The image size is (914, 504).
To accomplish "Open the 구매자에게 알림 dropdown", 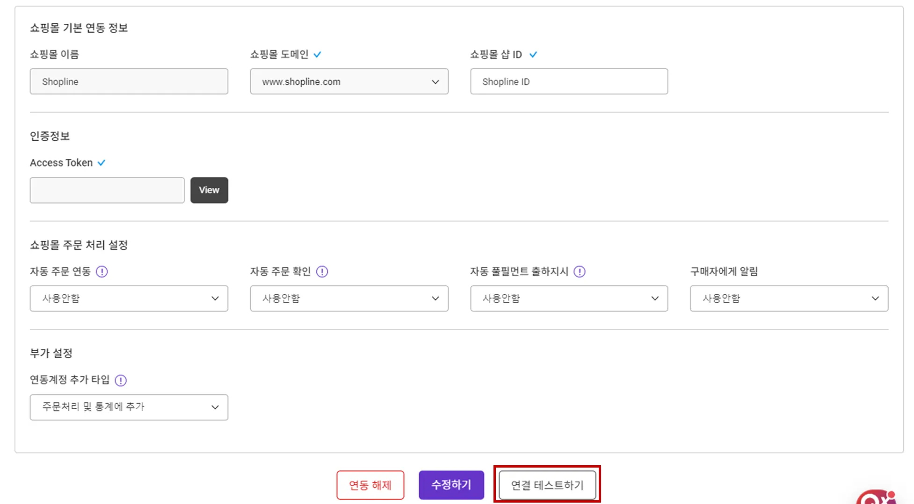I will (x=789, y=298).
